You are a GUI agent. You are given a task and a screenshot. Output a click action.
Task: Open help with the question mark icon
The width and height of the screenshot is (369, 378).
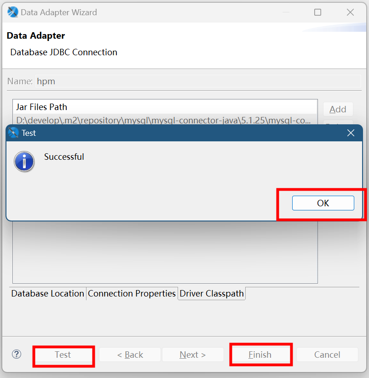tap(17, 354)
